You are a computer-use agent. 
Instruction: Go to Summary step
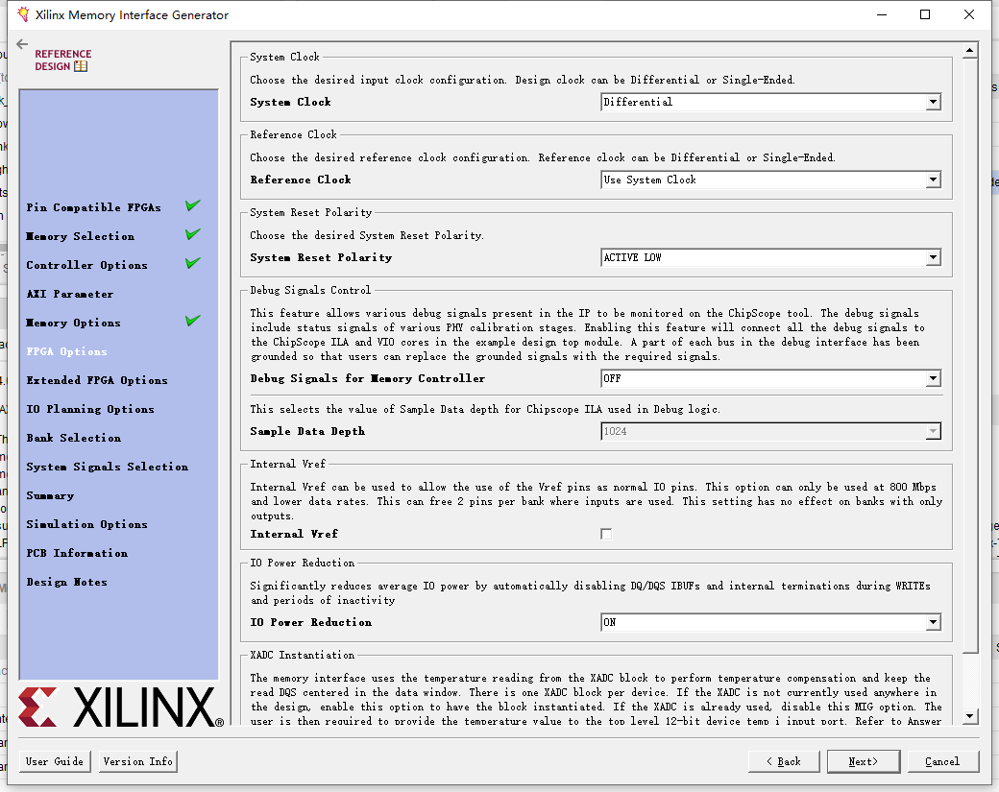(x=50, y=495)
